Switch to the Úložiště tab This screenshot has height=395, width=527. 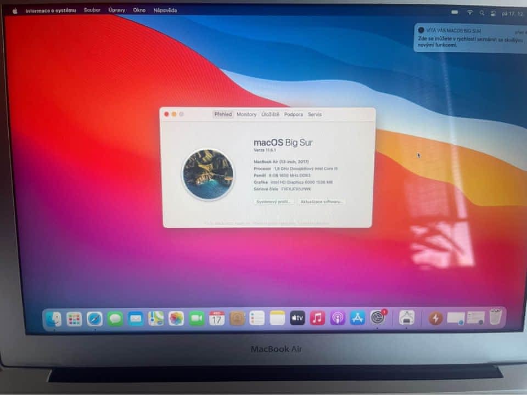pyautogui.click(x=270, y=114)
